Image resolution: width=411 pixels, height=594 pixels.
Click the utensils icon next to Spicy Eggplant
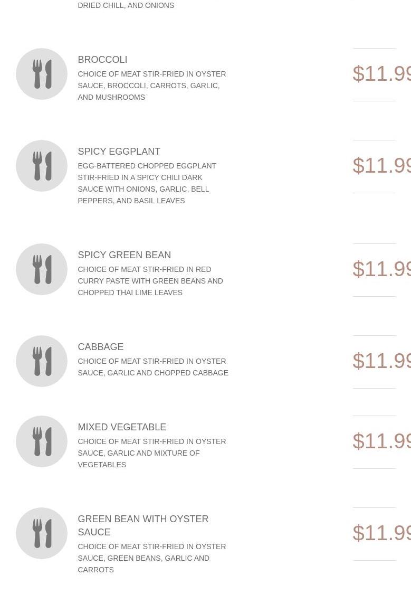pyautogui.click(x=42, y=166)
